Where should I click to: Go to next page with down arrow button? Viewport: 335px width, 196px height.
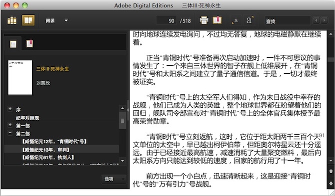tap(330, 183)
